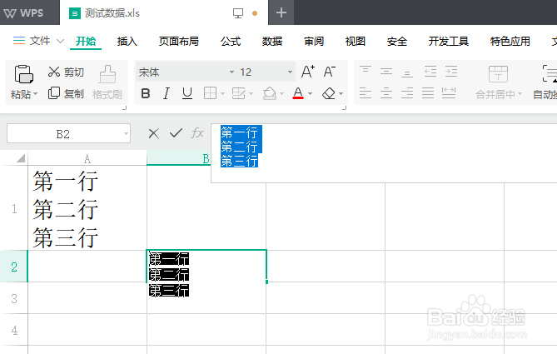Decrease indent icon
Screen dimensions: 557x354
(430, 72)
